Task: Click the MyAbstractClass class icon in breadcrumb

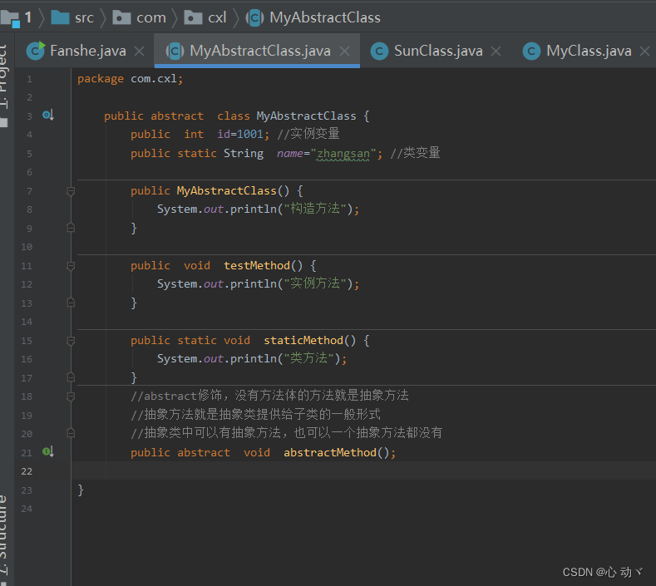Action: [x=254, y=18]
